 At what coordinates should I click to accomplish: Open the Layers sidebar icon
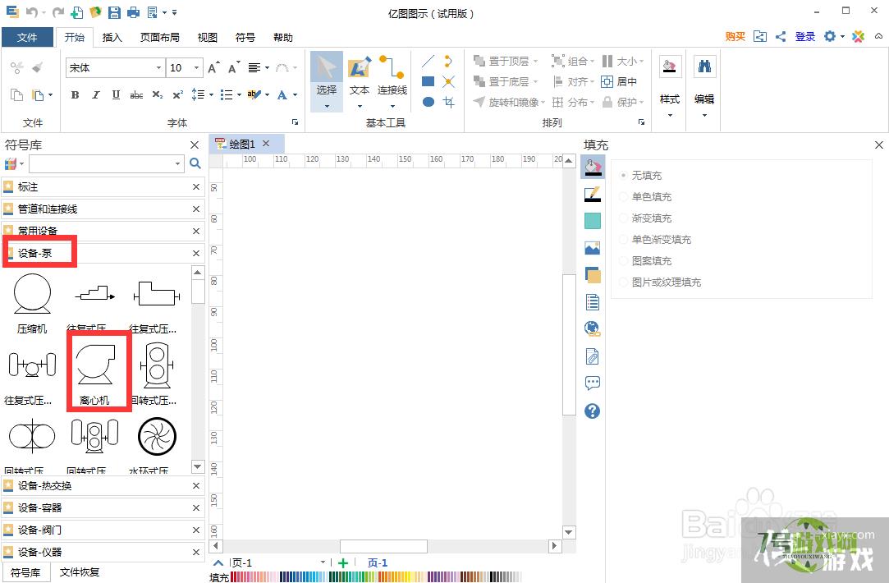point(593,275)
